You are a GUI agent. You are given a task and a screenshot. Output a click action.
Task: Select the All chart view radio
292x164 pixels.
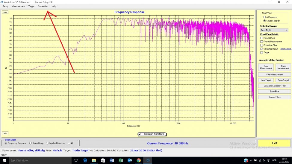69,143
